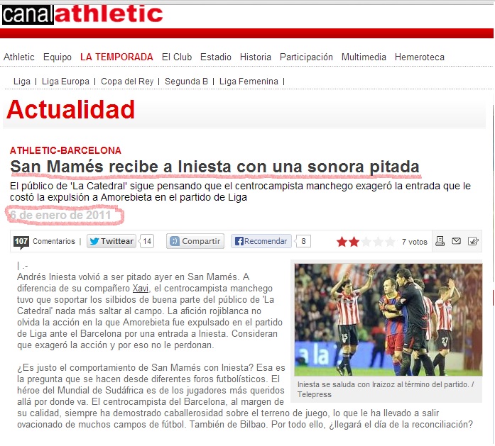Open the Liga Femenina submenu link
The width and height of the screenshot is (495, 446).
(x=249, y=82)
